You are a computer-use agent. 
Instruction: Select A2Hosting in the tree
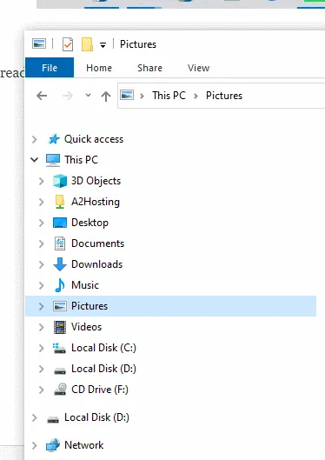coord(96,202)
